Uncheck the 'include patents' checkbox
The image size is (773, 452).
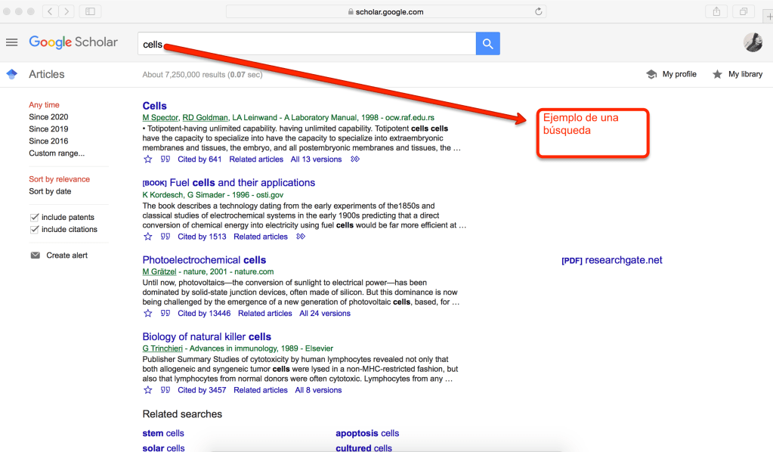pyautogui.click(x=34, y=218)
